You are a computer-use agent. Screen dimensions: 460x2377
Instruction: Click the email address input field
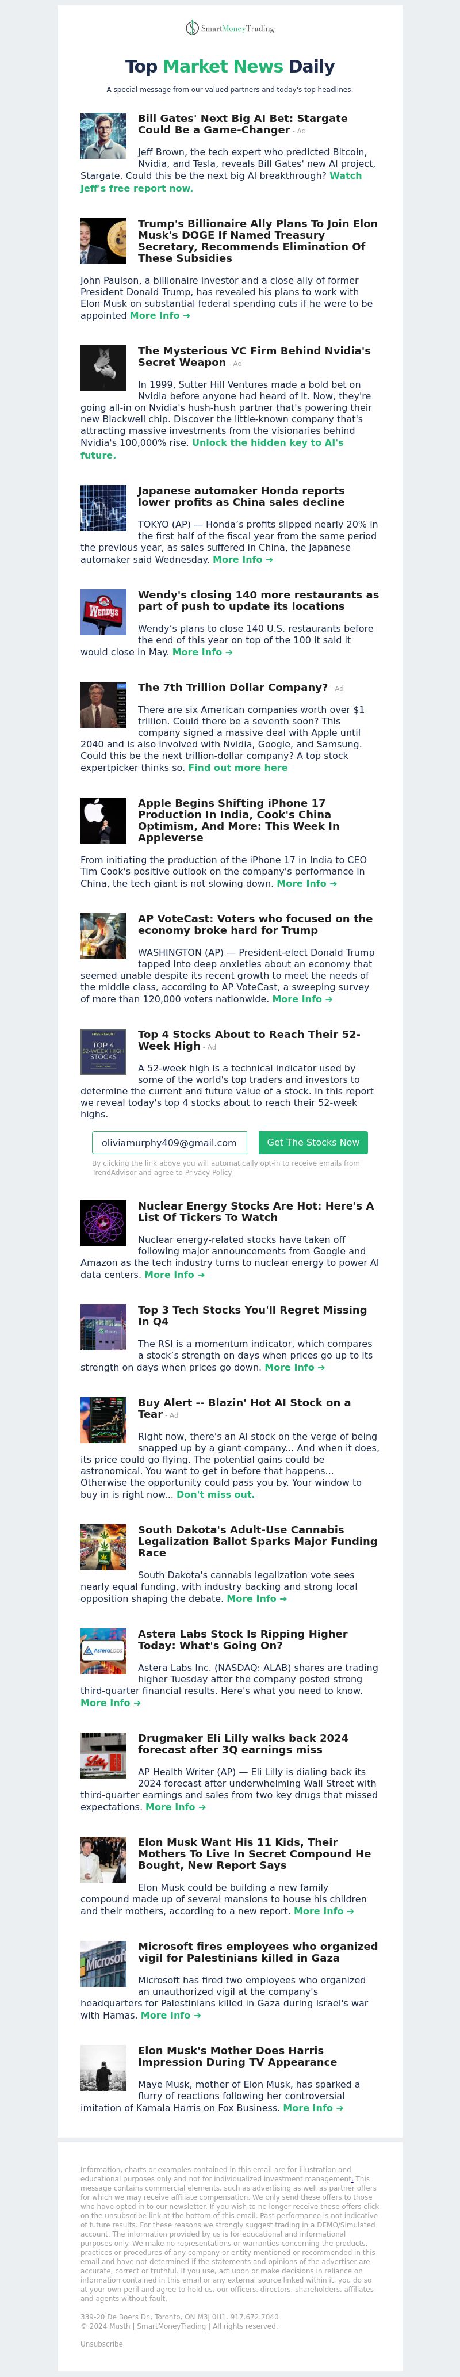(x=170, y=1142)
